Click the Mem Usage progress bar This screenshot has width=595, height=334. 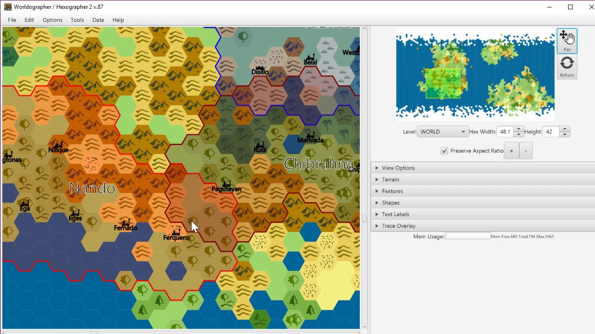point(468,237)
